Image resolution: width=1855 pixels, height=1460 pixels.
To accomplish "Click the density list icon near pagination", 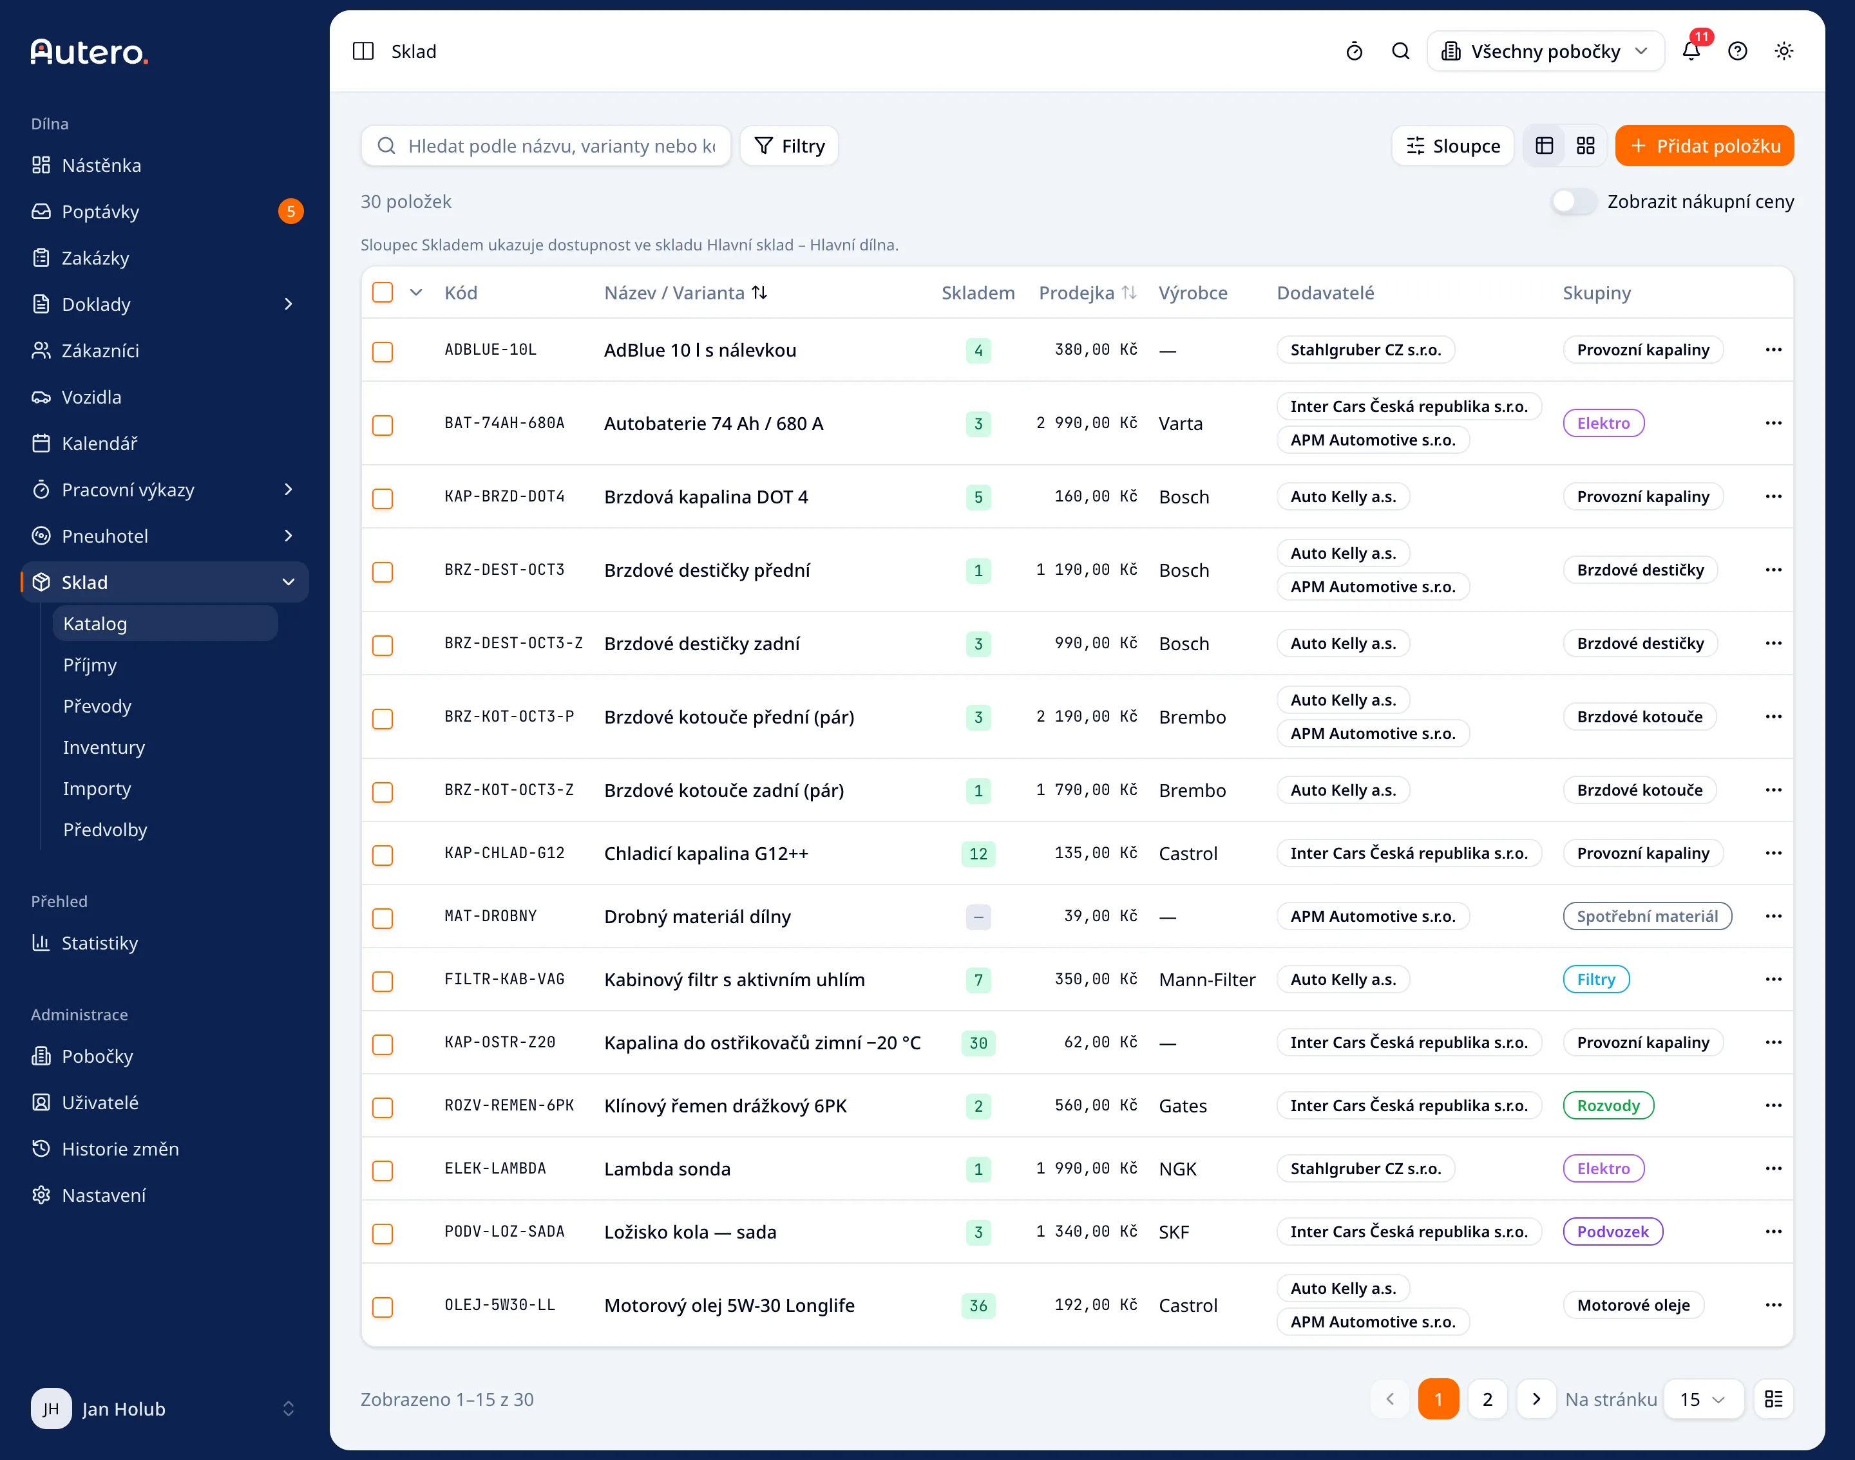I will [1773, 1399].
